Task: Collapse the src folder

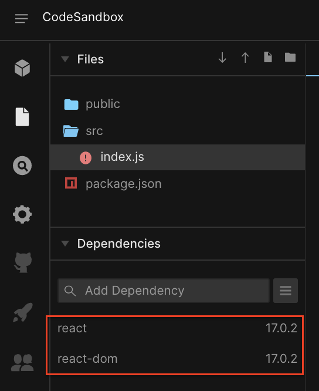Action: point(94,131)
